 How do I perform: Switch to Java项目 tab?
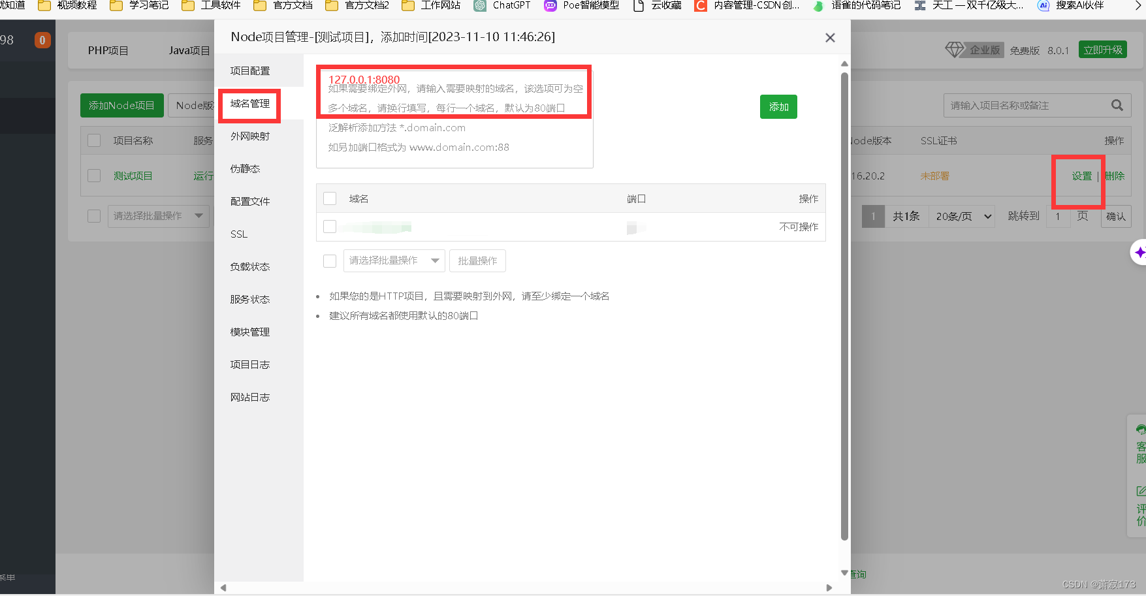[x=189, y=50]
